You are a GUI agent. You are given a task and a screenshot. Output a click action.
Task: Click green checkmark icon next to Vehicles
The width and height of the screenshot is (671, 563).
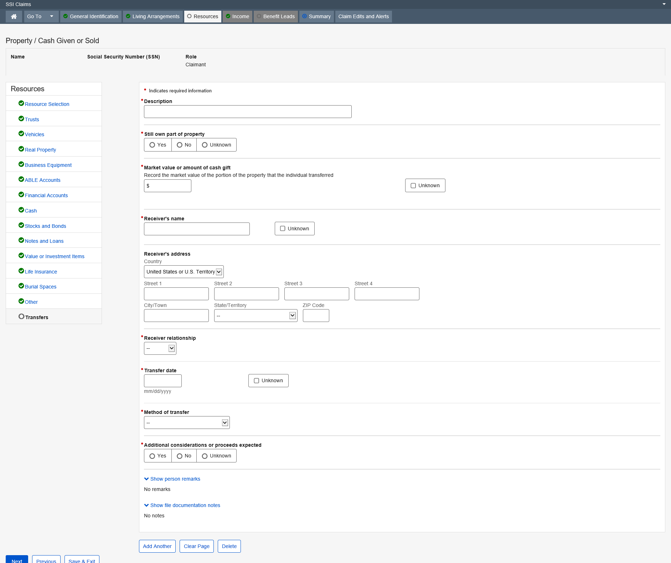21,134
